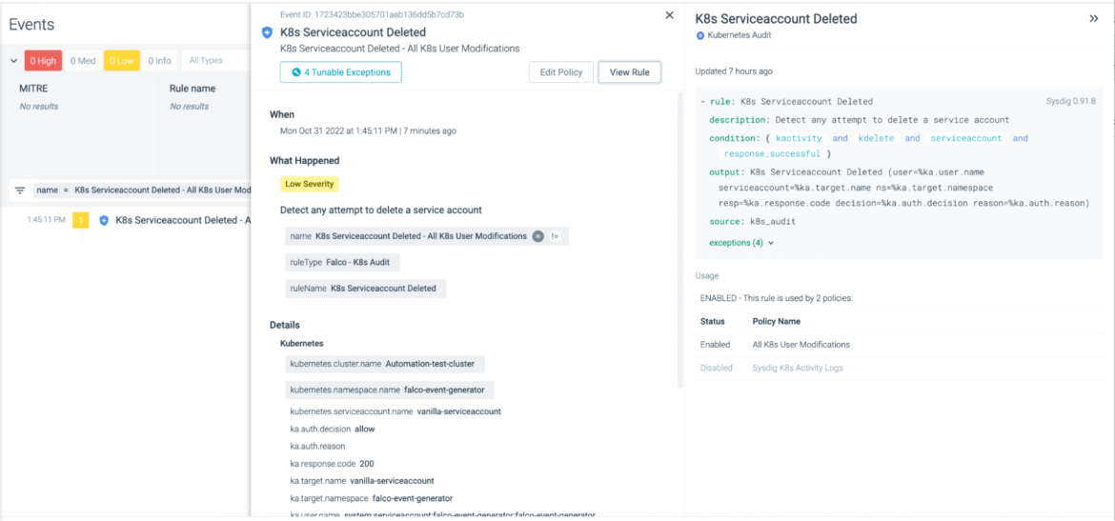Click the yellow severity badge numbered 1

pyautogui.click(x=81, y=220)
